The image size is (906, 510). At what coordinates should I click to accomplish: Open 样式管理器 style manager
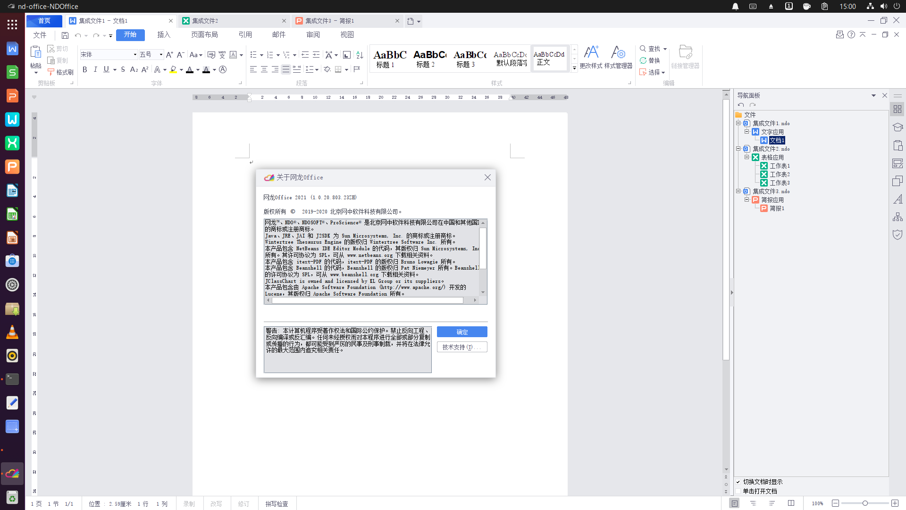tap(618, 58)
